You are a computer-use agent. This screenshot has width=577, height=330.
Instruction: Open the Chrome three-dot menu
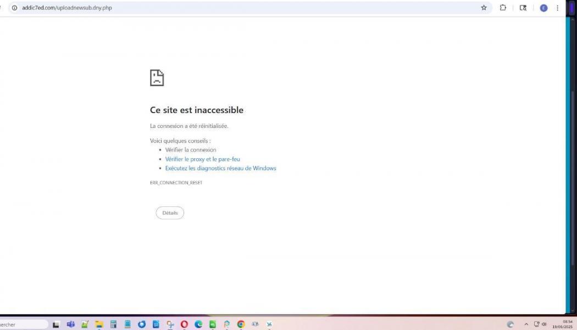point(558,8)
